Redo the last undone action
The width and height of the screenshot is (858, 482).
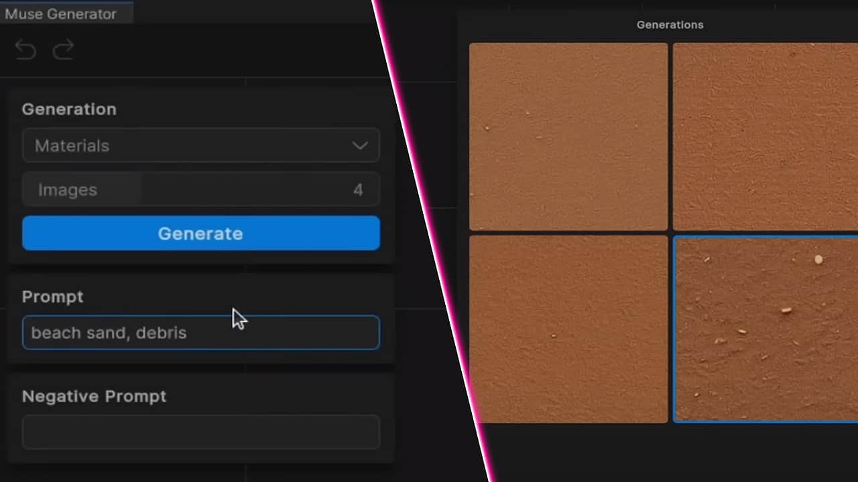(x=63, y=49)
